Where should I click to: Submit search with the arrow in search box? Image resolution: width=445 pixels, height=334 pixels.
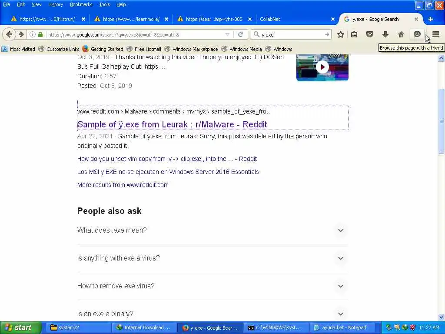pos(327,35)
